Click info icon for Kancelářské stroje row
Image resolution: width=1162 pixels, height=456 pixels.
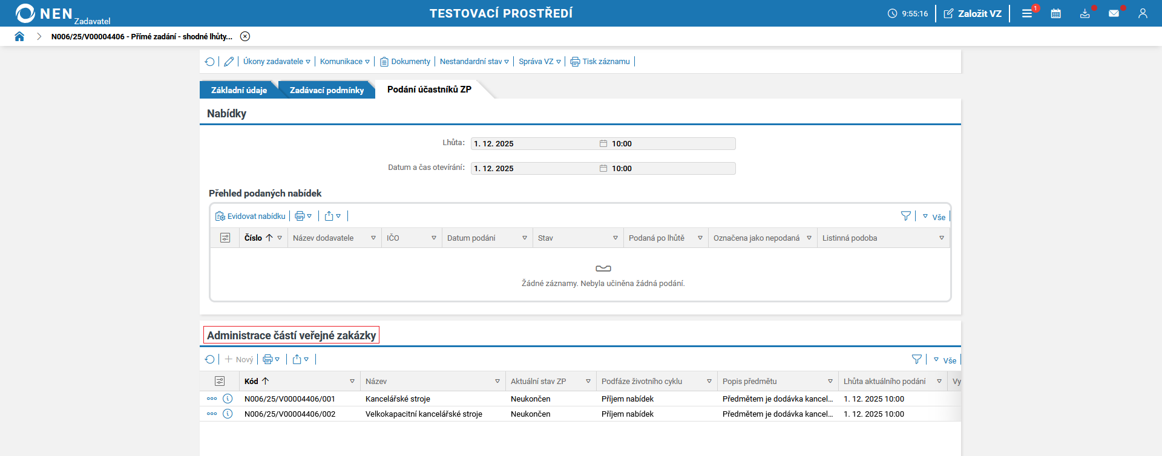228,399
